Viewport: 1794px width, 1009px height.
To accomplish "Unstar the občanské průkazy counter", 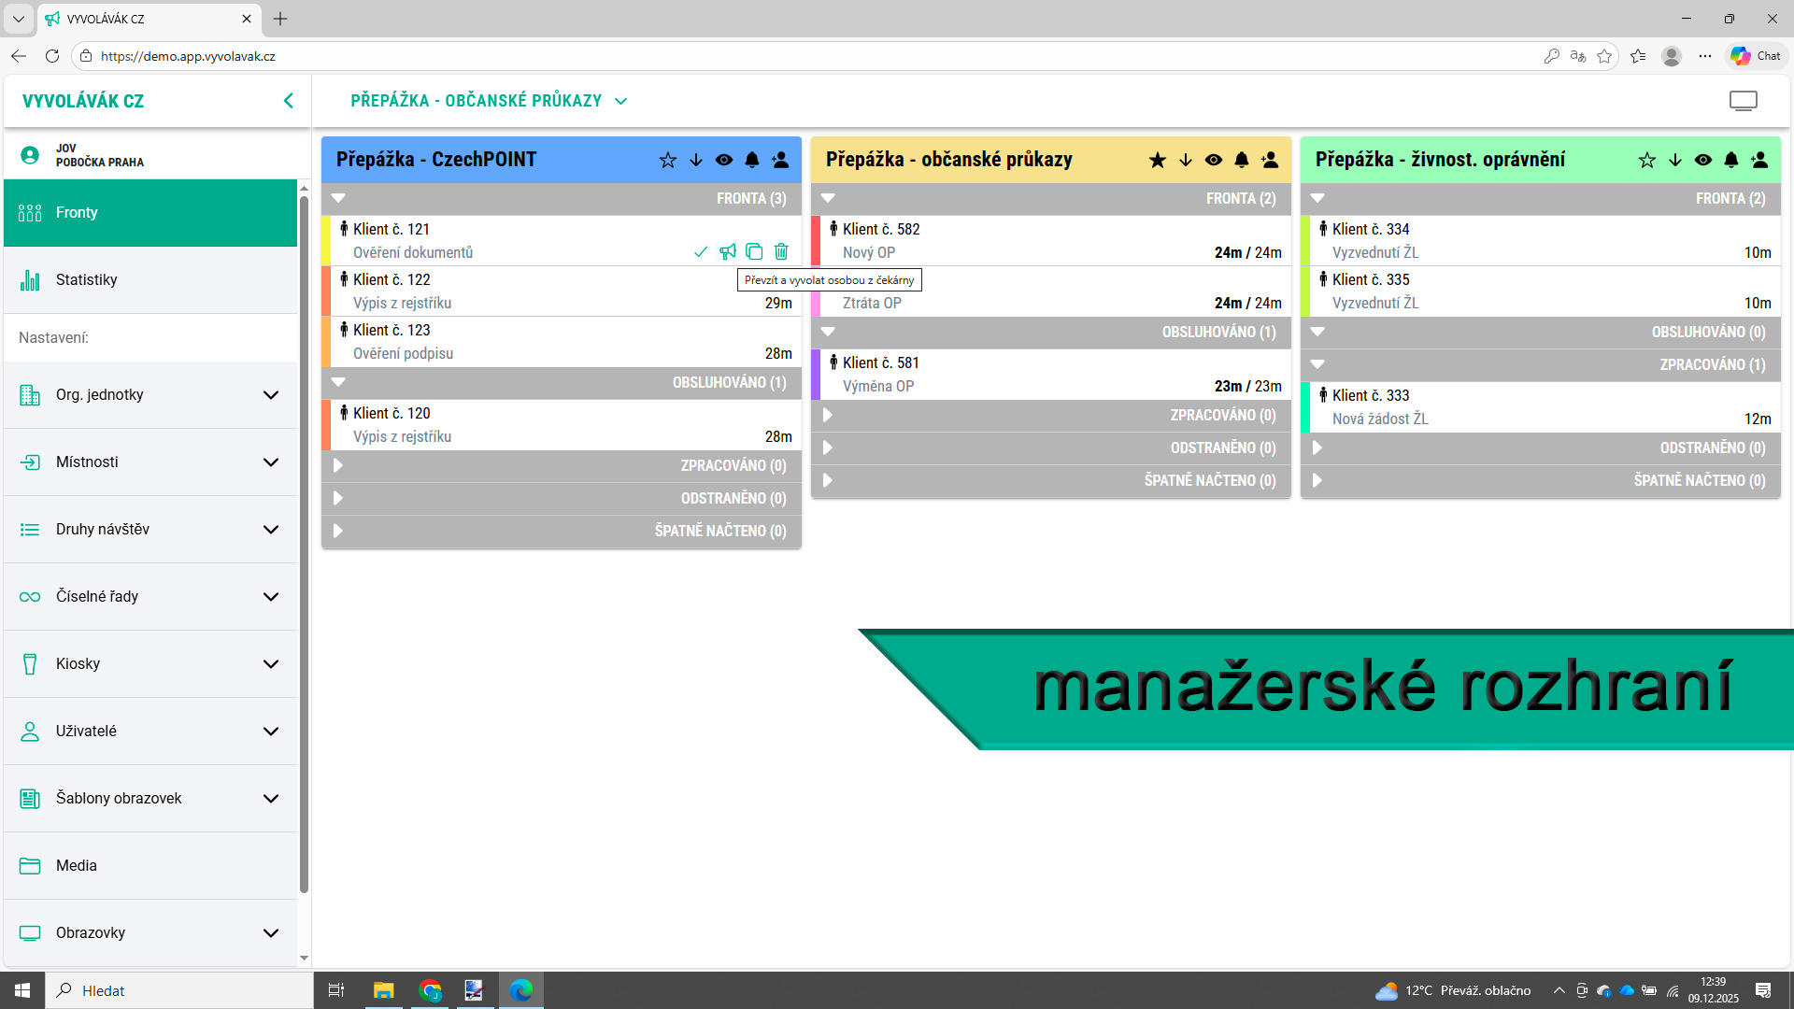I will pos(1157,160).
